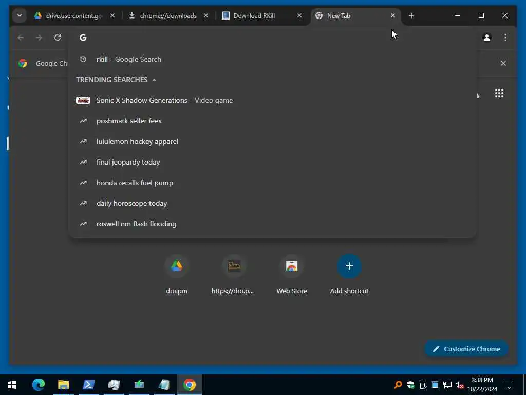
Task: Open File Explorer from taskbar
Action: pyautogui.click(x=63, y=385)
